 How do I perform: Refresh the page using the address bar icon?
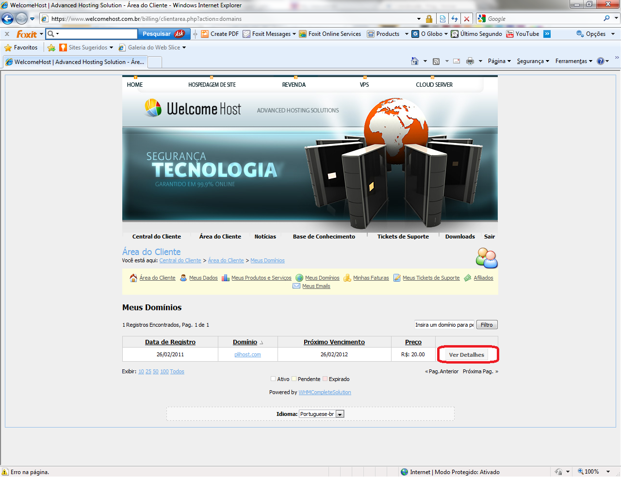[455, 19]
